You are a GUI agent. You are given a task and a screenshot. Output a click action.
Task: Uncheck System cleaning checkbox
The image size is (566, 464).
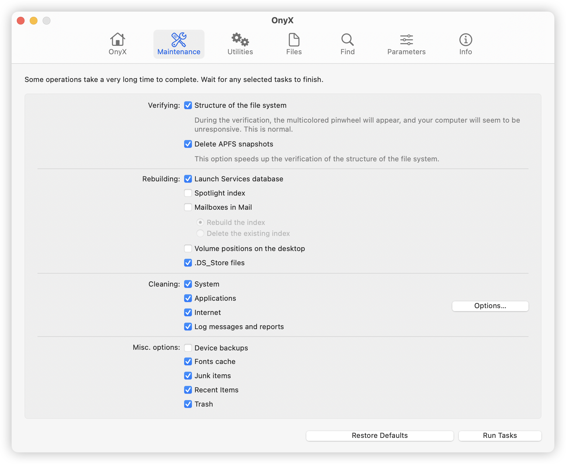tap(188, 284)
